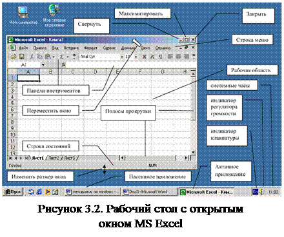Viewport: 284px width, 237px height.
Task: Click the horizontal scrollbar right arrow
Action: [187, 158]
